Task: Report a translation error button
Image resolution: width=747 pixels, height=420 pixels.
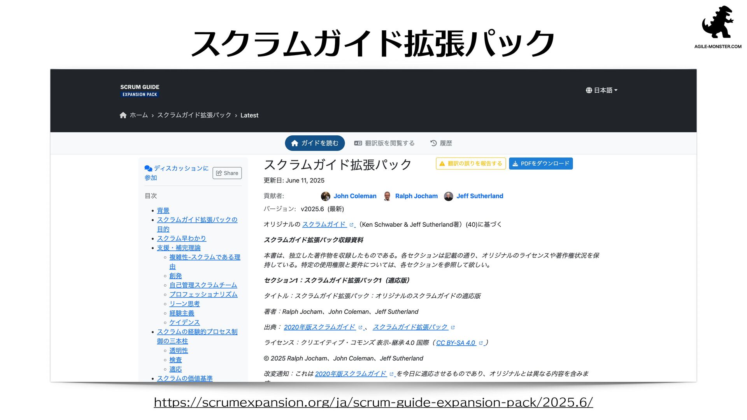Action: pyautogui.click(x=471, y=164)
